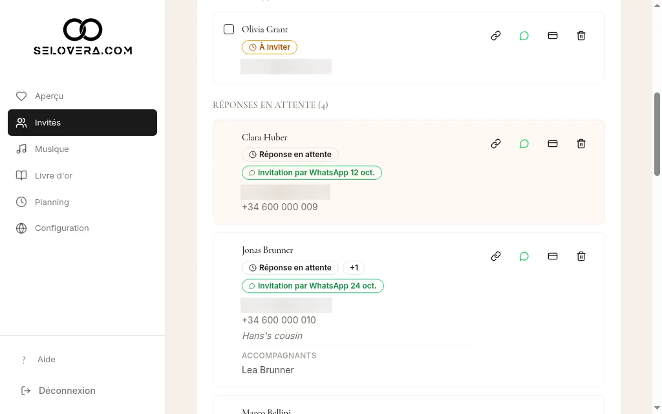Image resolution: width=662 pixels, height=414 pixels.
Task: Delete guest Jonas Brunner with the trash icon
Action: tap(581, 256)
